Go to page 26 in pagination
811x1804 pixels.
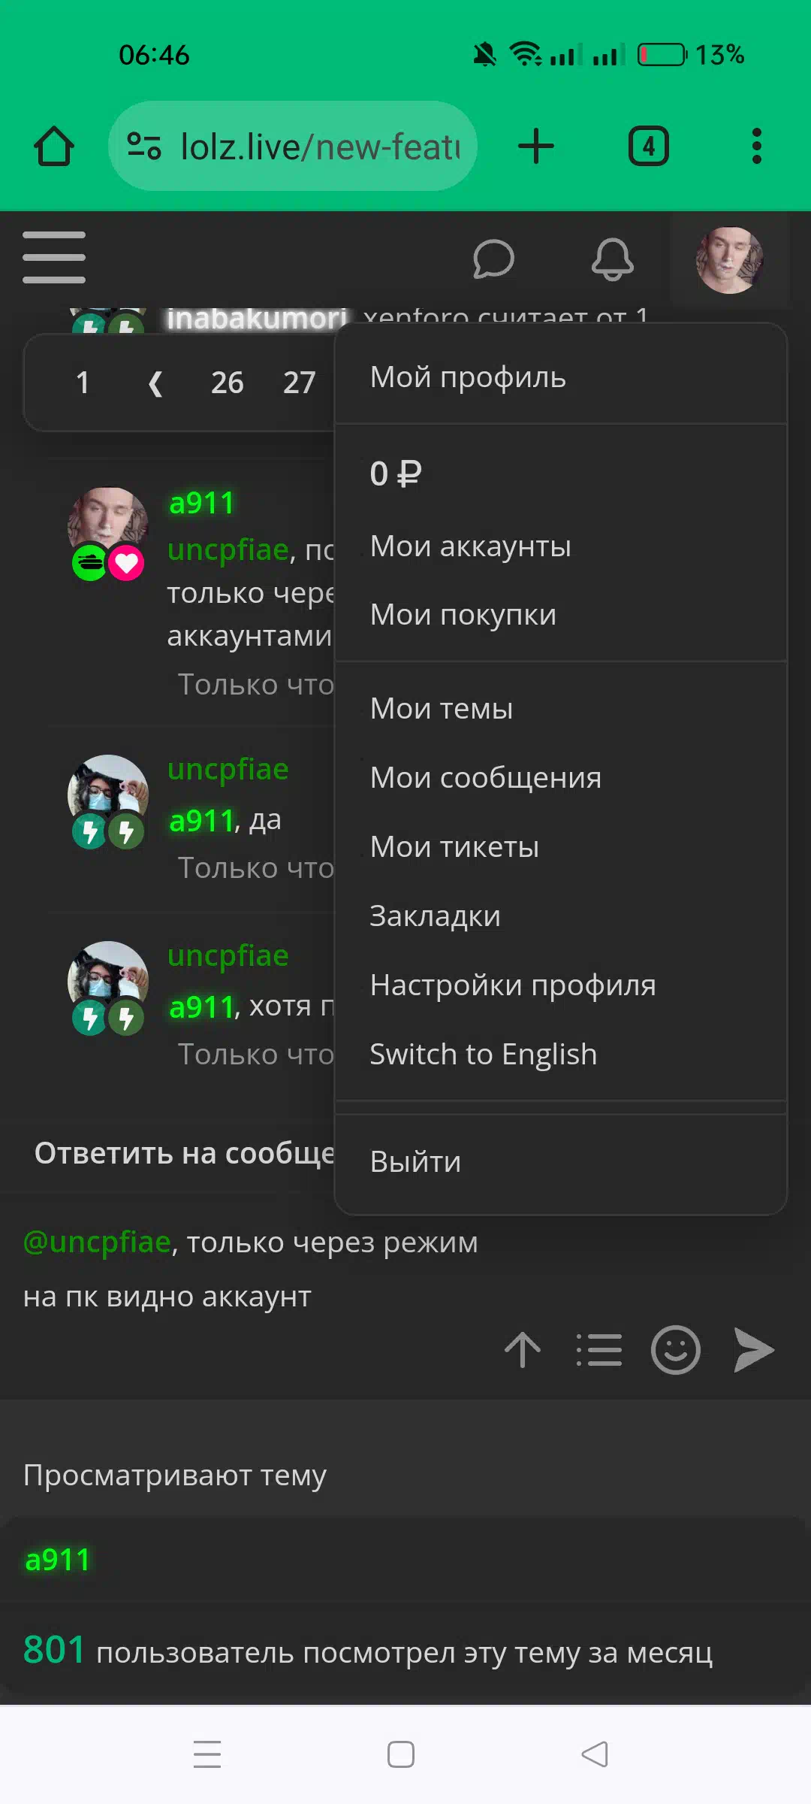(227, 383)
